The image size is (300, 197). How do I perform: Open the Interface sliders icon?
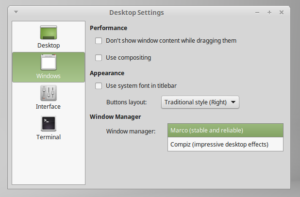(49, 93)
